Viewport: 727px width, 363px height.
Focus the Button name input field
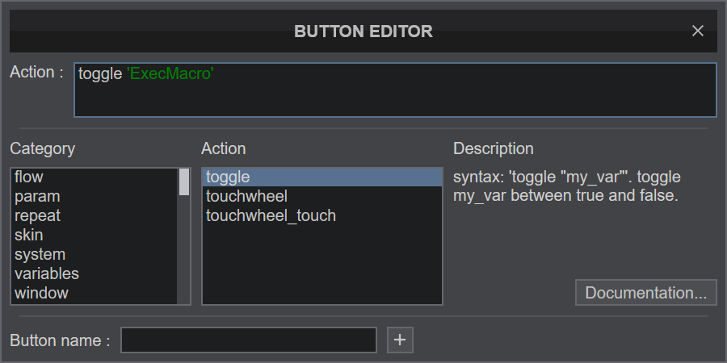coord(249,340)
